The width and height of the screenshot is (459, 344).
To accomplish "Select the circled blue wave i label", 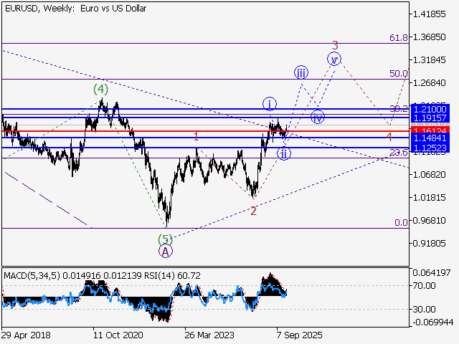I will point(270,103).
